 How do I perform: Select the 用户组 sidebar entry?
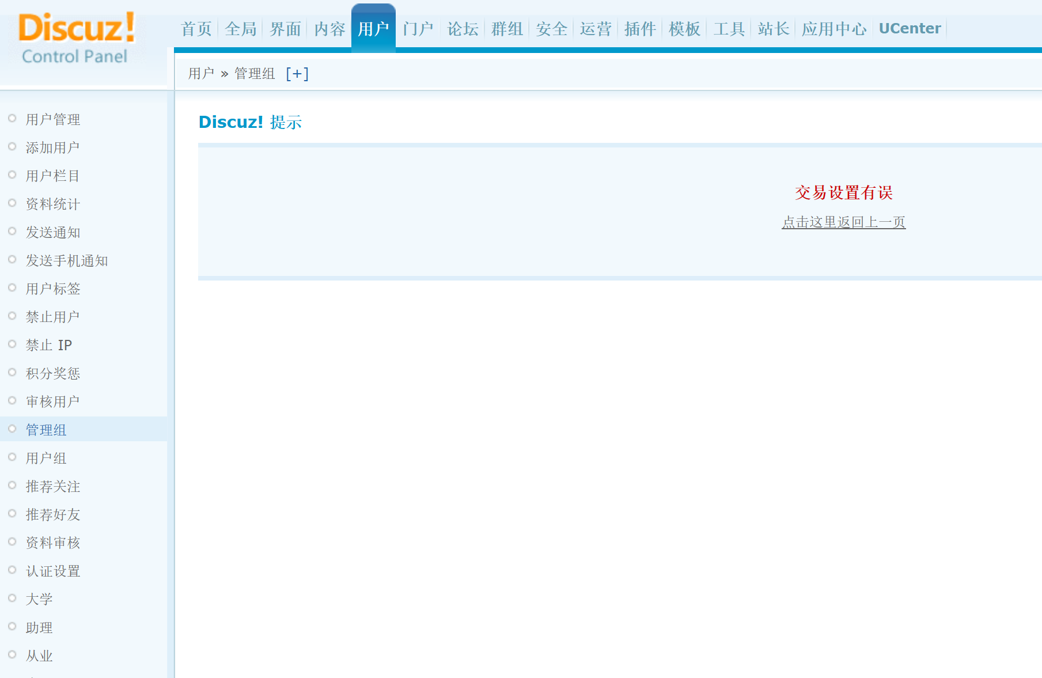(x=46, y=458)
